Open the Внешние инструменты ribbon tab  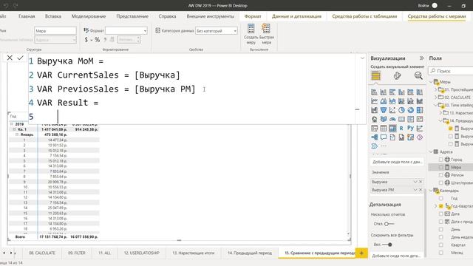210,16
